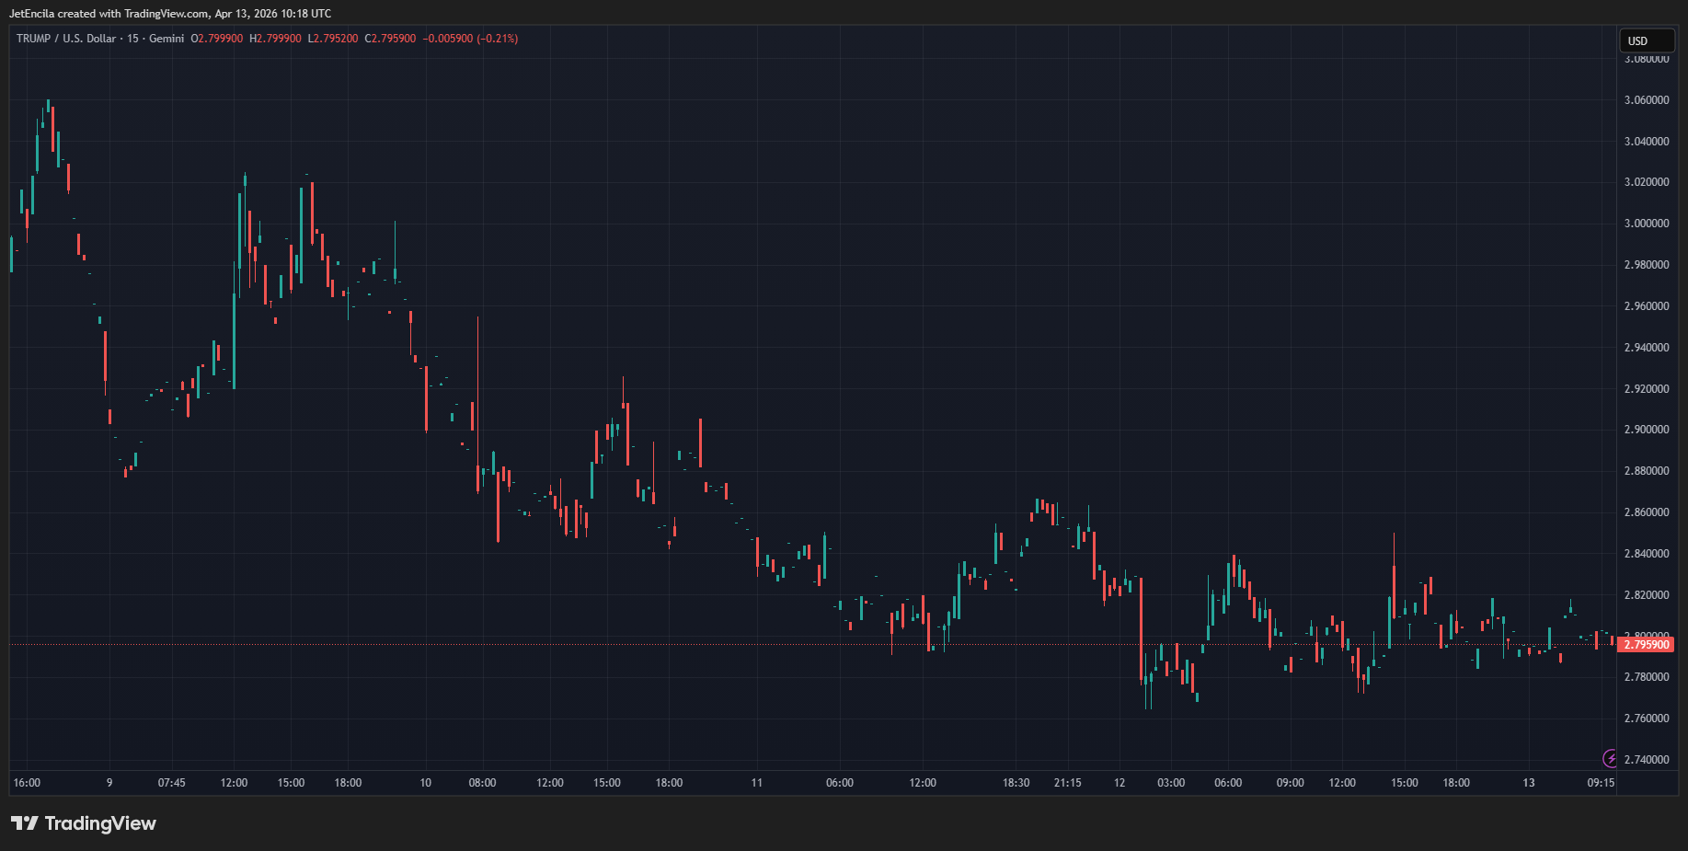
Task: Click the TradingView wordmark text at bottom
Action: 100,823
